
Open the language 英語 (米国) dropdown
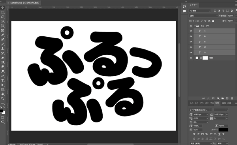[x=201, y=143]
